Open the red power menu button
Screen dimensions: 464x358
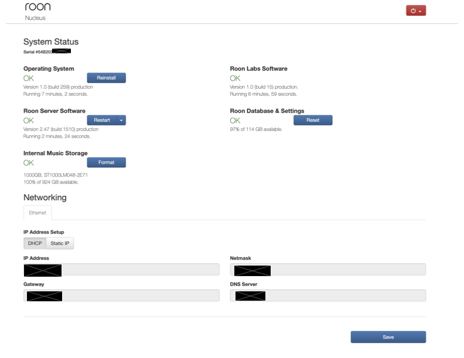pyautogui.click(x=416, y=11)
